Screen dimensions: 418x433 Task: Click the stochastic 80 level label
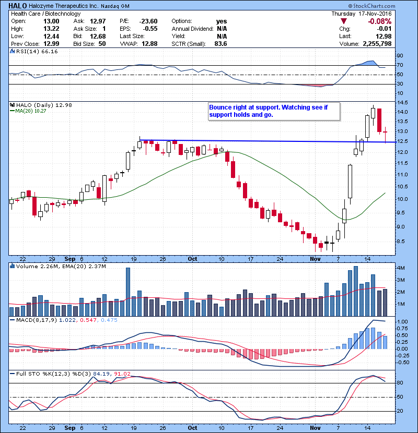coord(400,383)
